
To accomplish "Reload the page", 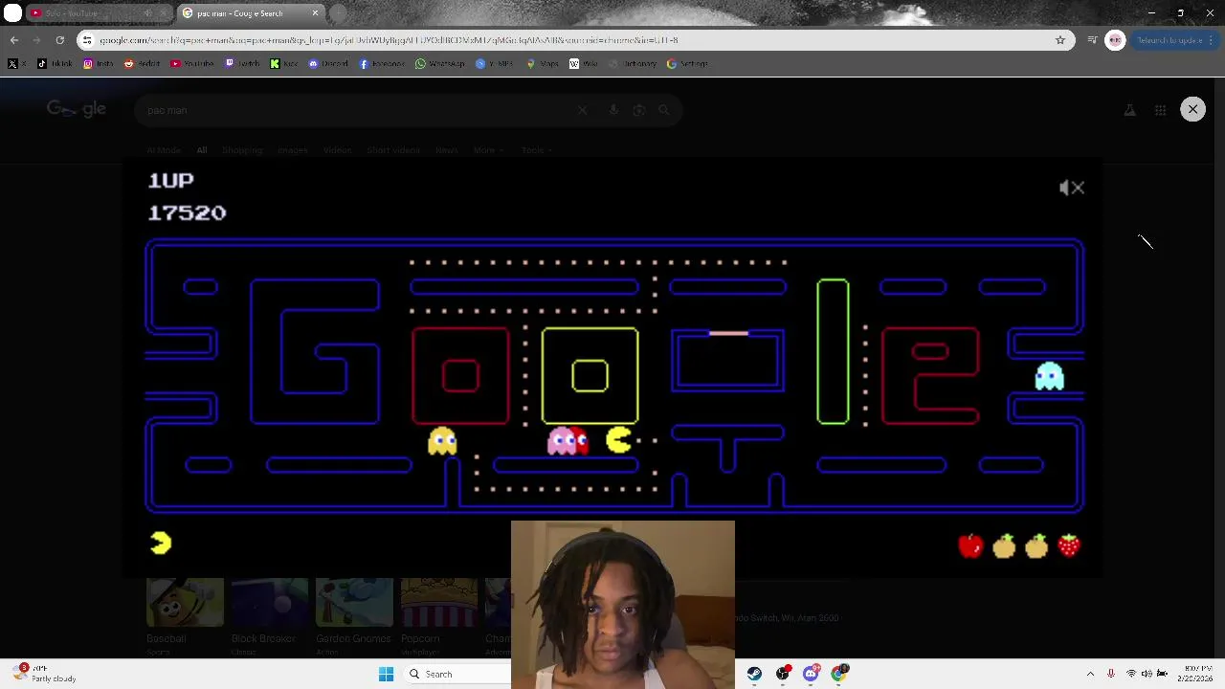I will pyautogui.click(x=59, y=40).
